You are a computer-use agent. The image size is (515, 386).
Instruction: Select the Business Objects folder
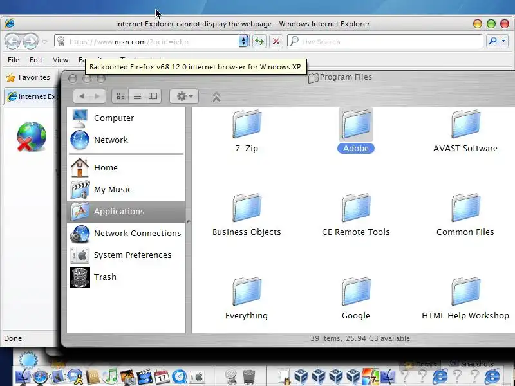point(247,215)
